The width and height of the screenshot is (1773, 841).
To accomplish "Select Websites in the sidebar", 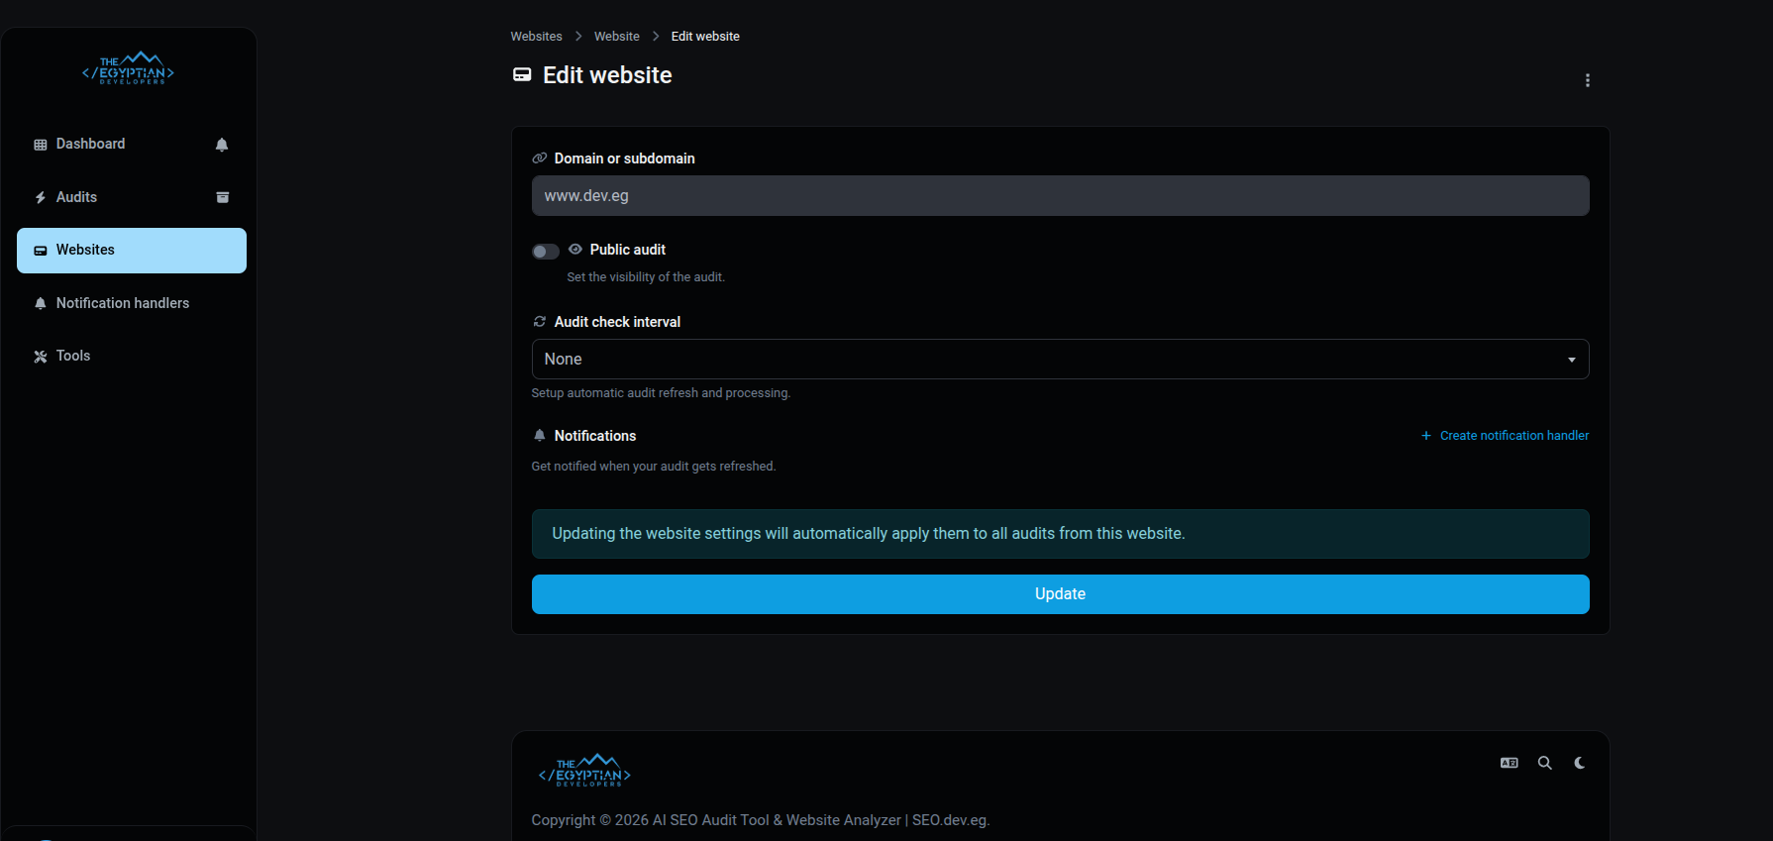I will click(85, 251).
